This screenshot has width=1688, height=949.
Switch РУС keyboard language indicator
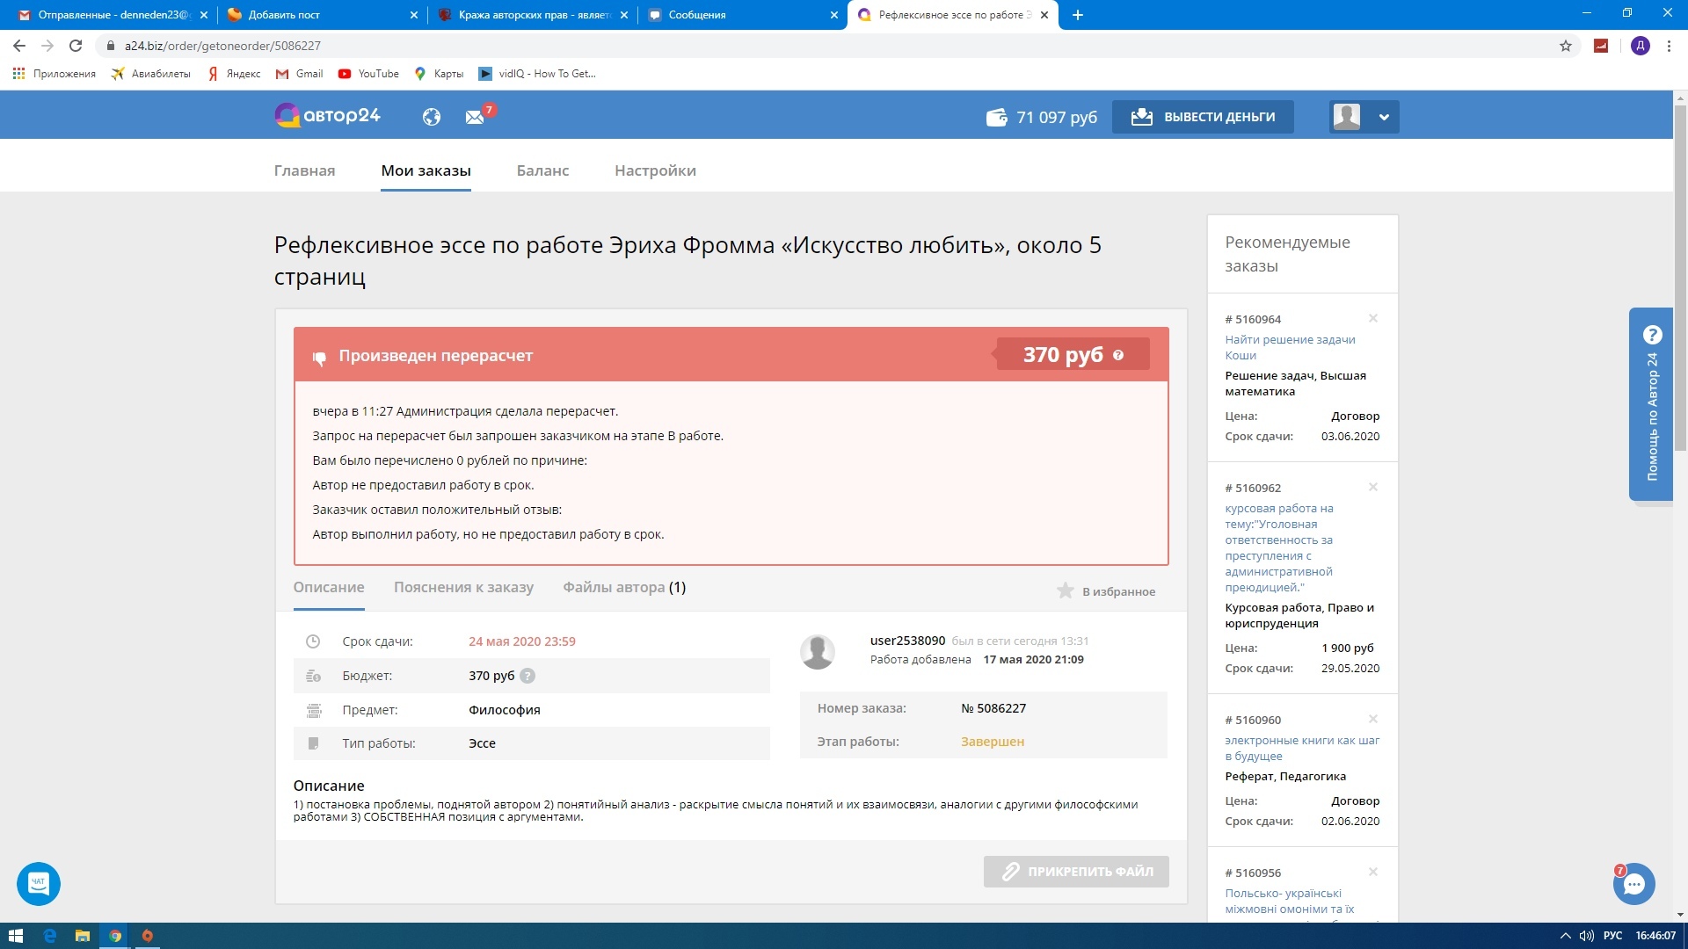(x=1612, y=936)
